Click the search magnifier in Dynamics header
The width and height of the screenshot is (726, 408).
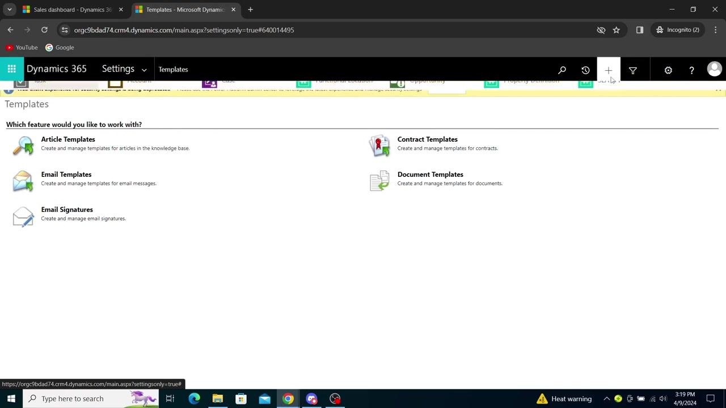pos(562,70)
